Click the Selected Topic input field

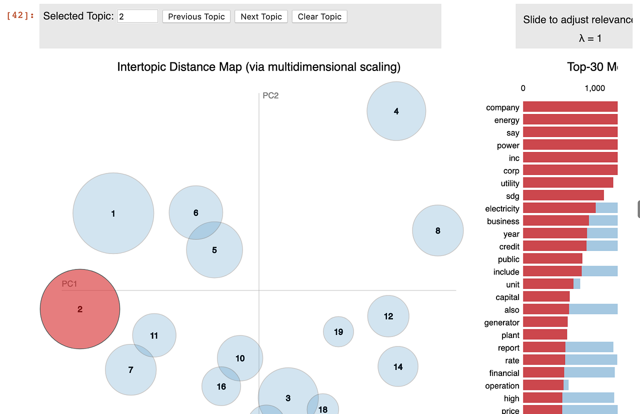(138, 16)
